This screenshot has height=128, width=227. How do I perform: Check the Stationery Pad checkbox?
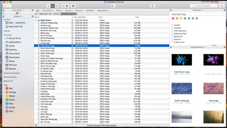[x=172, y=34]
